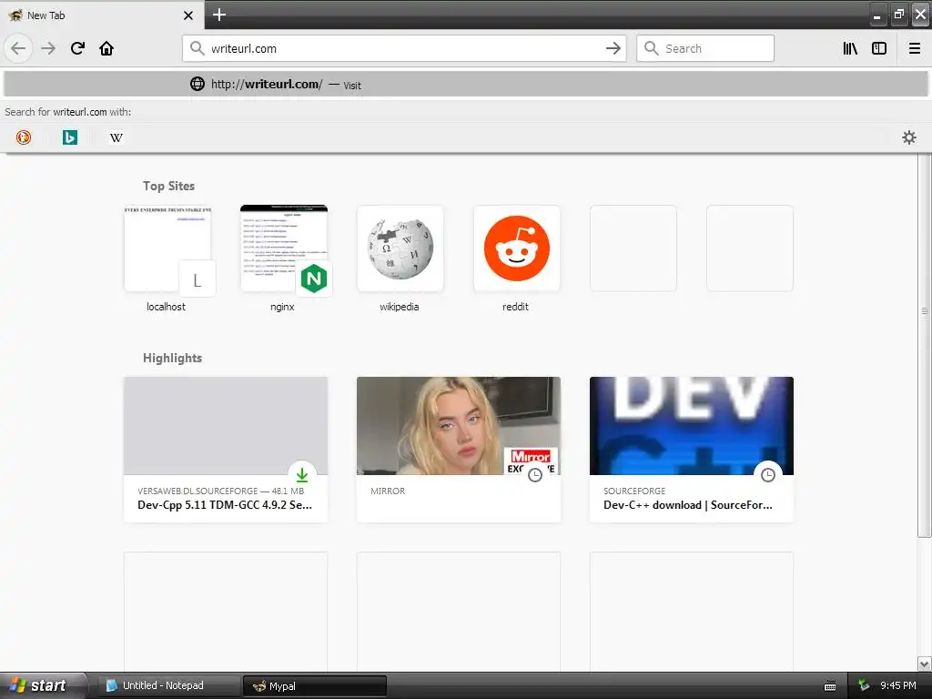The width and height of the screenshot is (932, 699).
Task: Close the New Tab tab
Action: tap(187, 15)
